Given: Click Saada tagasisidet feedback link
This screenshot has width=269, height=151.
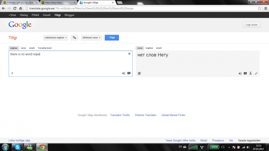Looking at the screenshot, I should pos(249,141).
